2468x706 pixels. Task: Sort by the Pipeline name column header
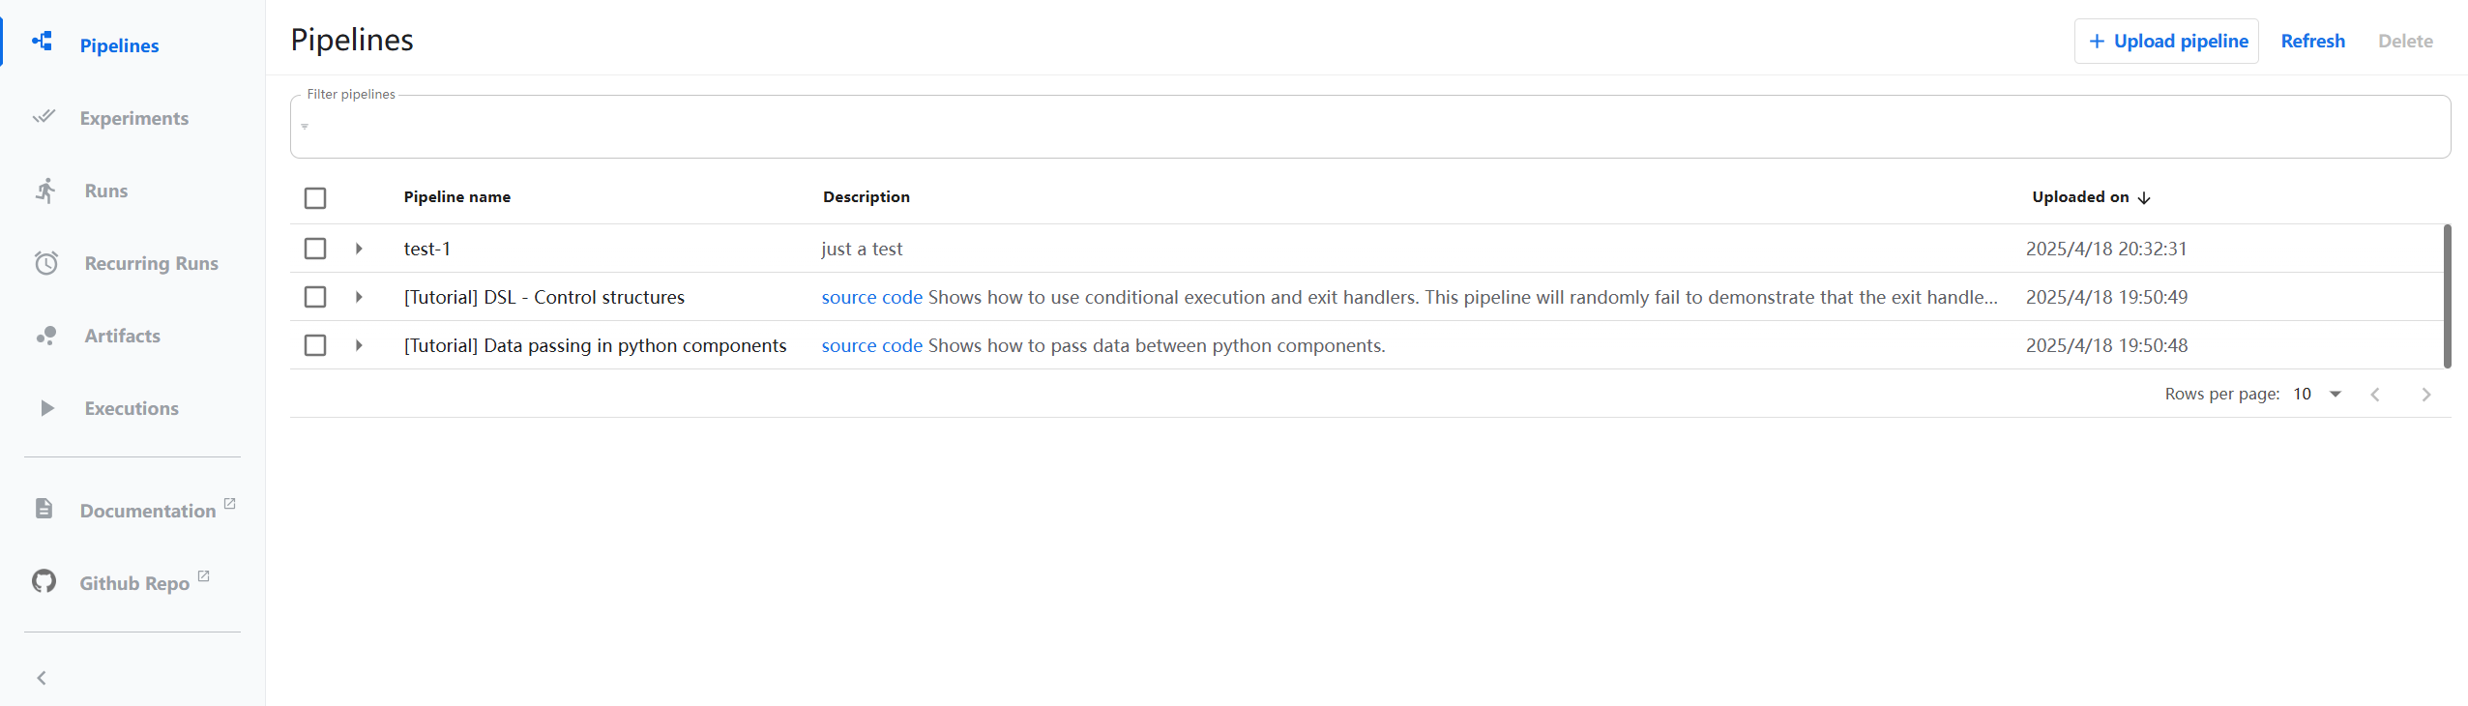coord(457,197)
